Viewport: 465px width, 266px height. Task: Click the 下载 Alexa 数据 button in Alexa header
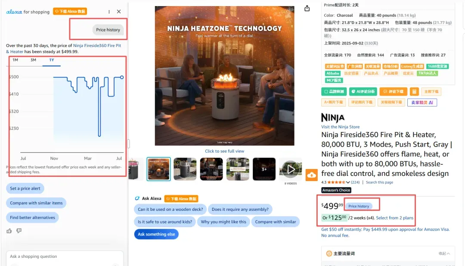click(70, 11)
